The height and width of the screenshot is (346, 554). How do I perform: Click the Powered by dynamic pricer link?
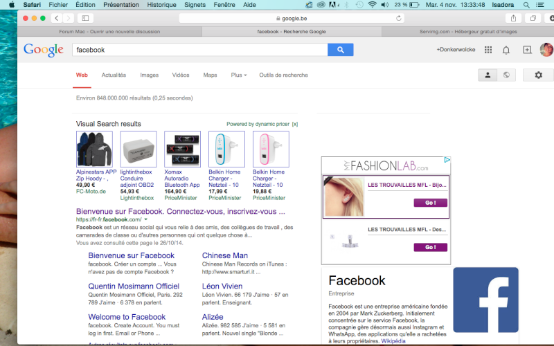258,124
